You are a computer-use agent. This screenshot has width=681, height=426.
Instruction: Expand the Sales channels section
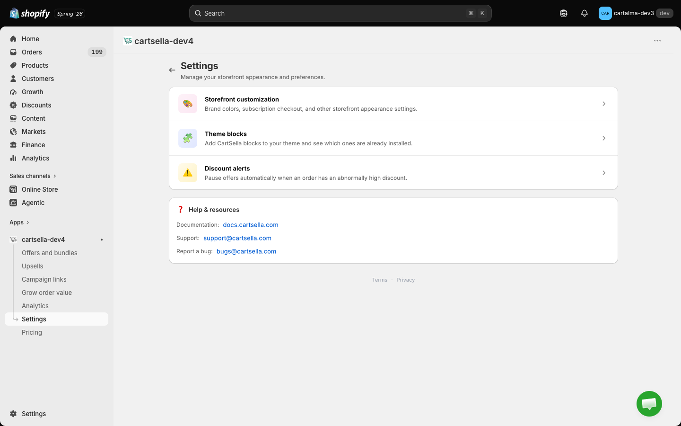point(33,176)
